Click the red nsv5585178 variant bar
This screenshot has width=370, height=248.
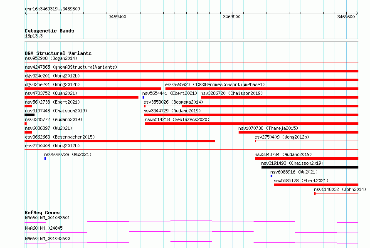316,185
